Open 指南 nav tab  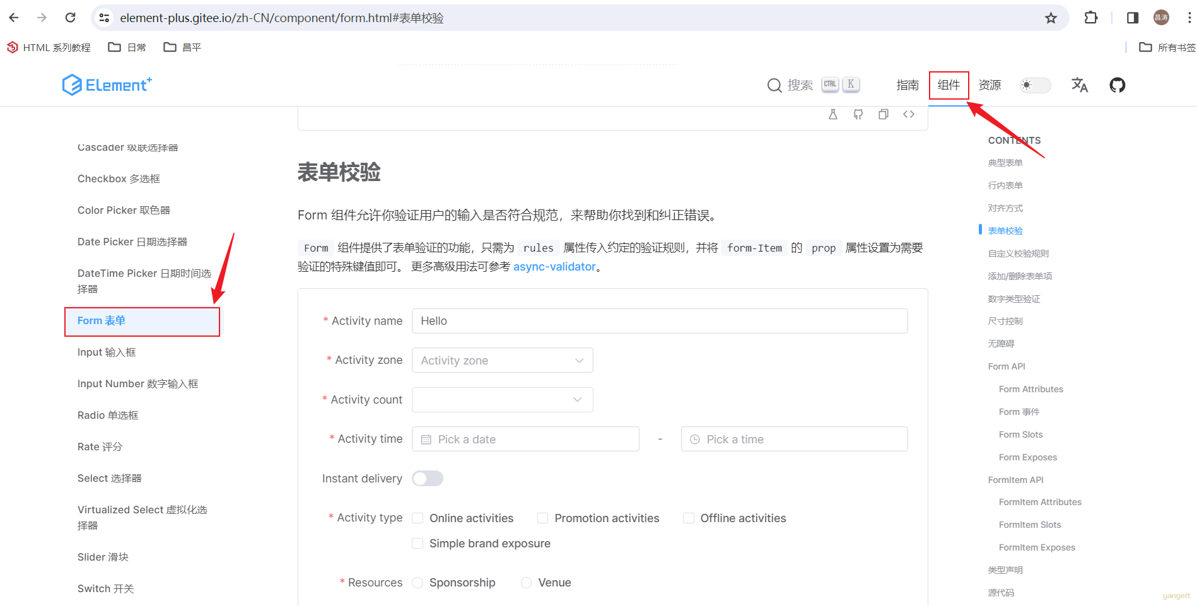click(908, 85)
